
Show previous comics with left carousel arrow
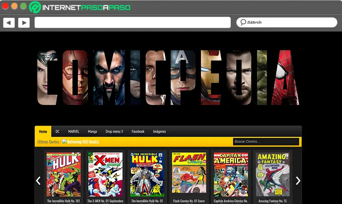pos(38,181)
